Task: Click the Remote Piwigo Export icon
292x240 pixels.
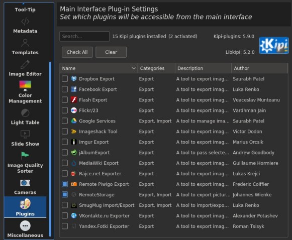Action: click(74, 184)
